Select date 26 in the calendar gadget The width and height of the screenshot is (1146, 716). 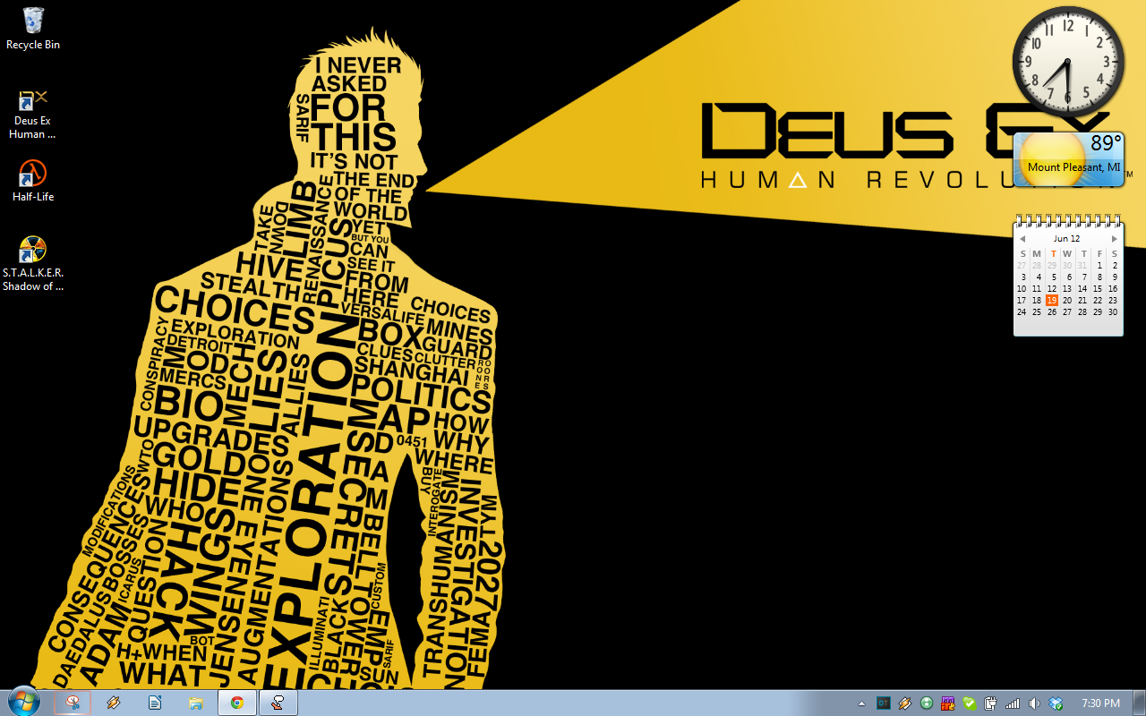point(1052,312)
